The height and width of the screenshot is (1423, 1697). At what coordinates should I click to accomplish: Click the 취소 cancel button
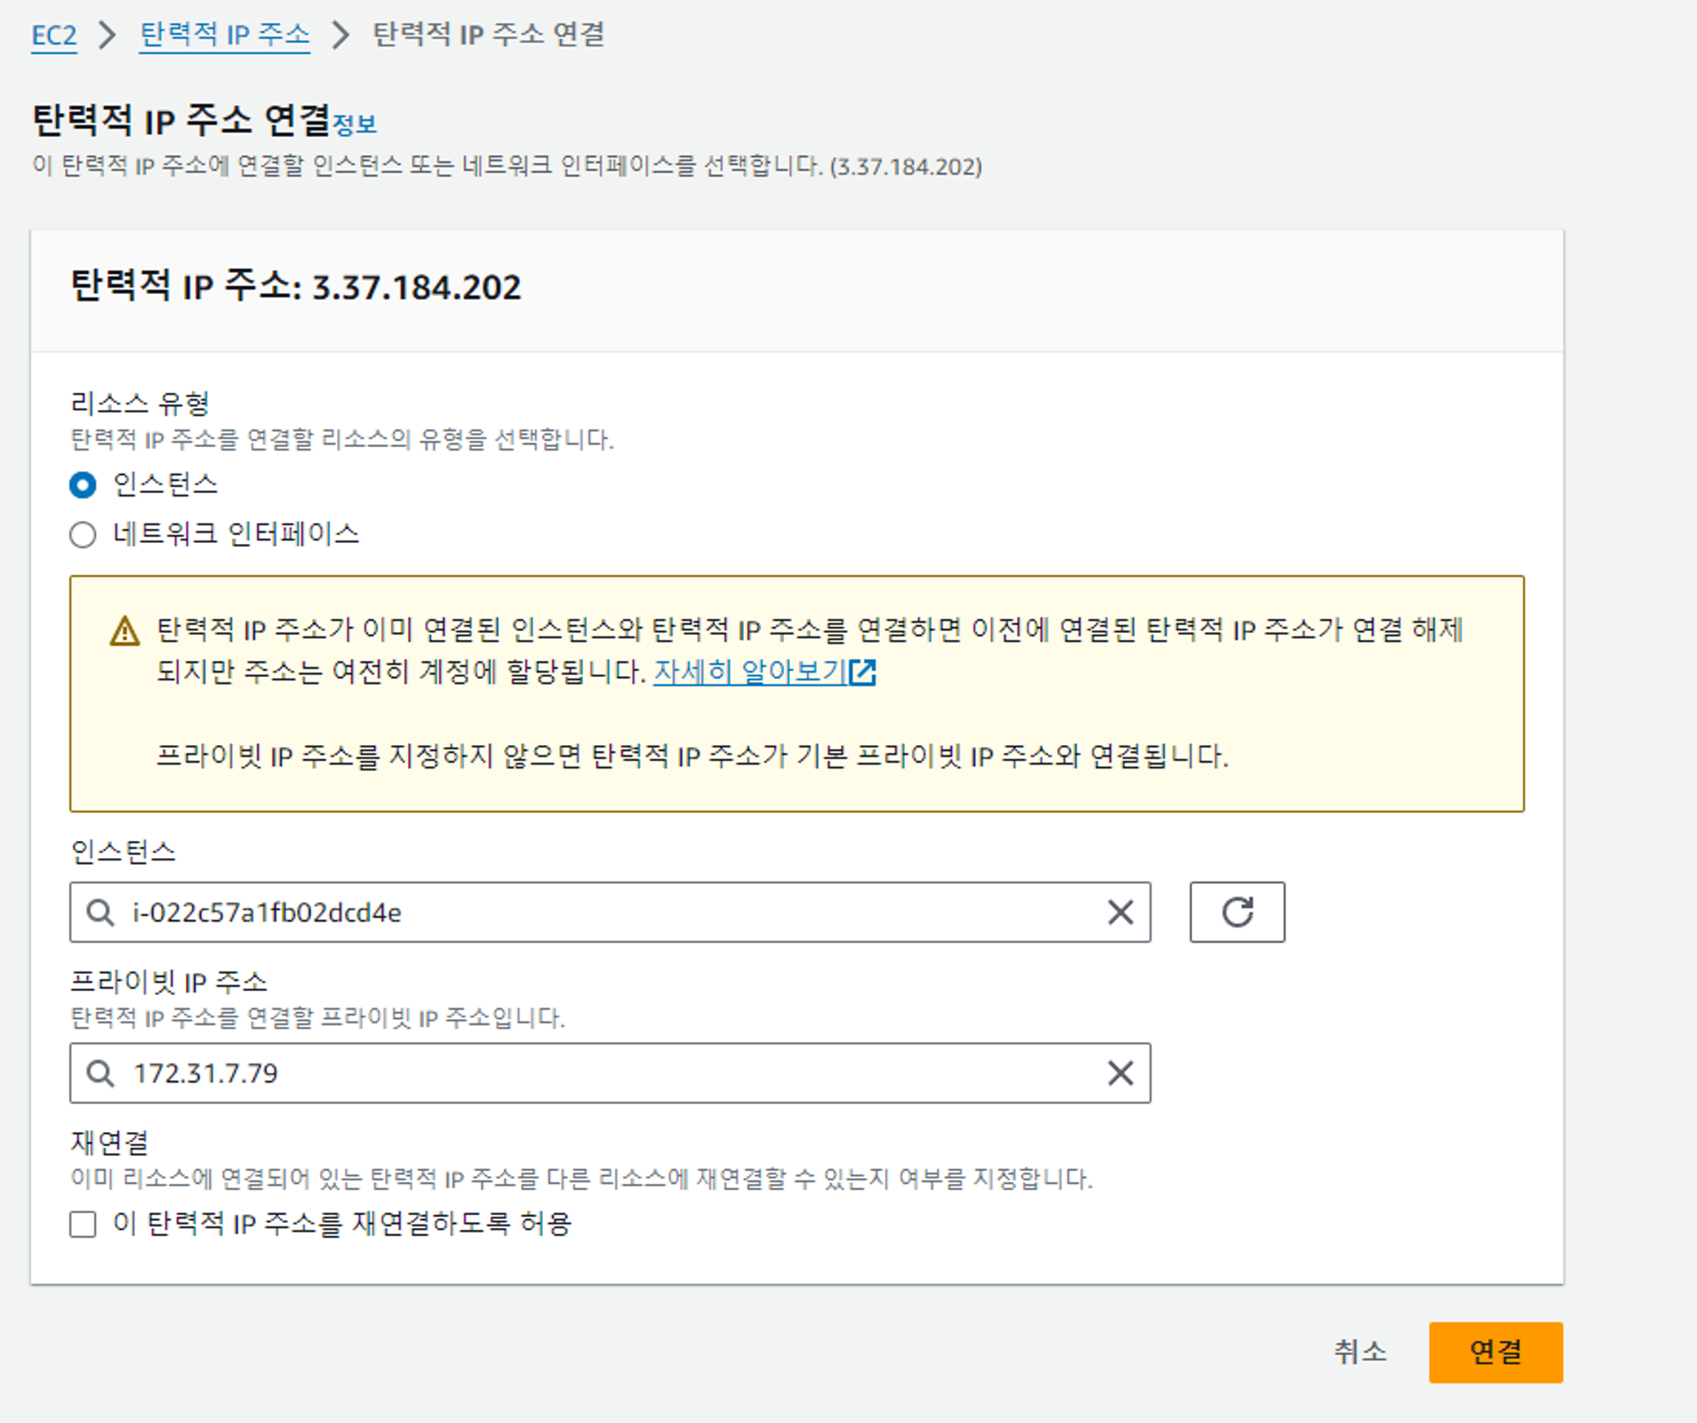coord(1359,1351)
